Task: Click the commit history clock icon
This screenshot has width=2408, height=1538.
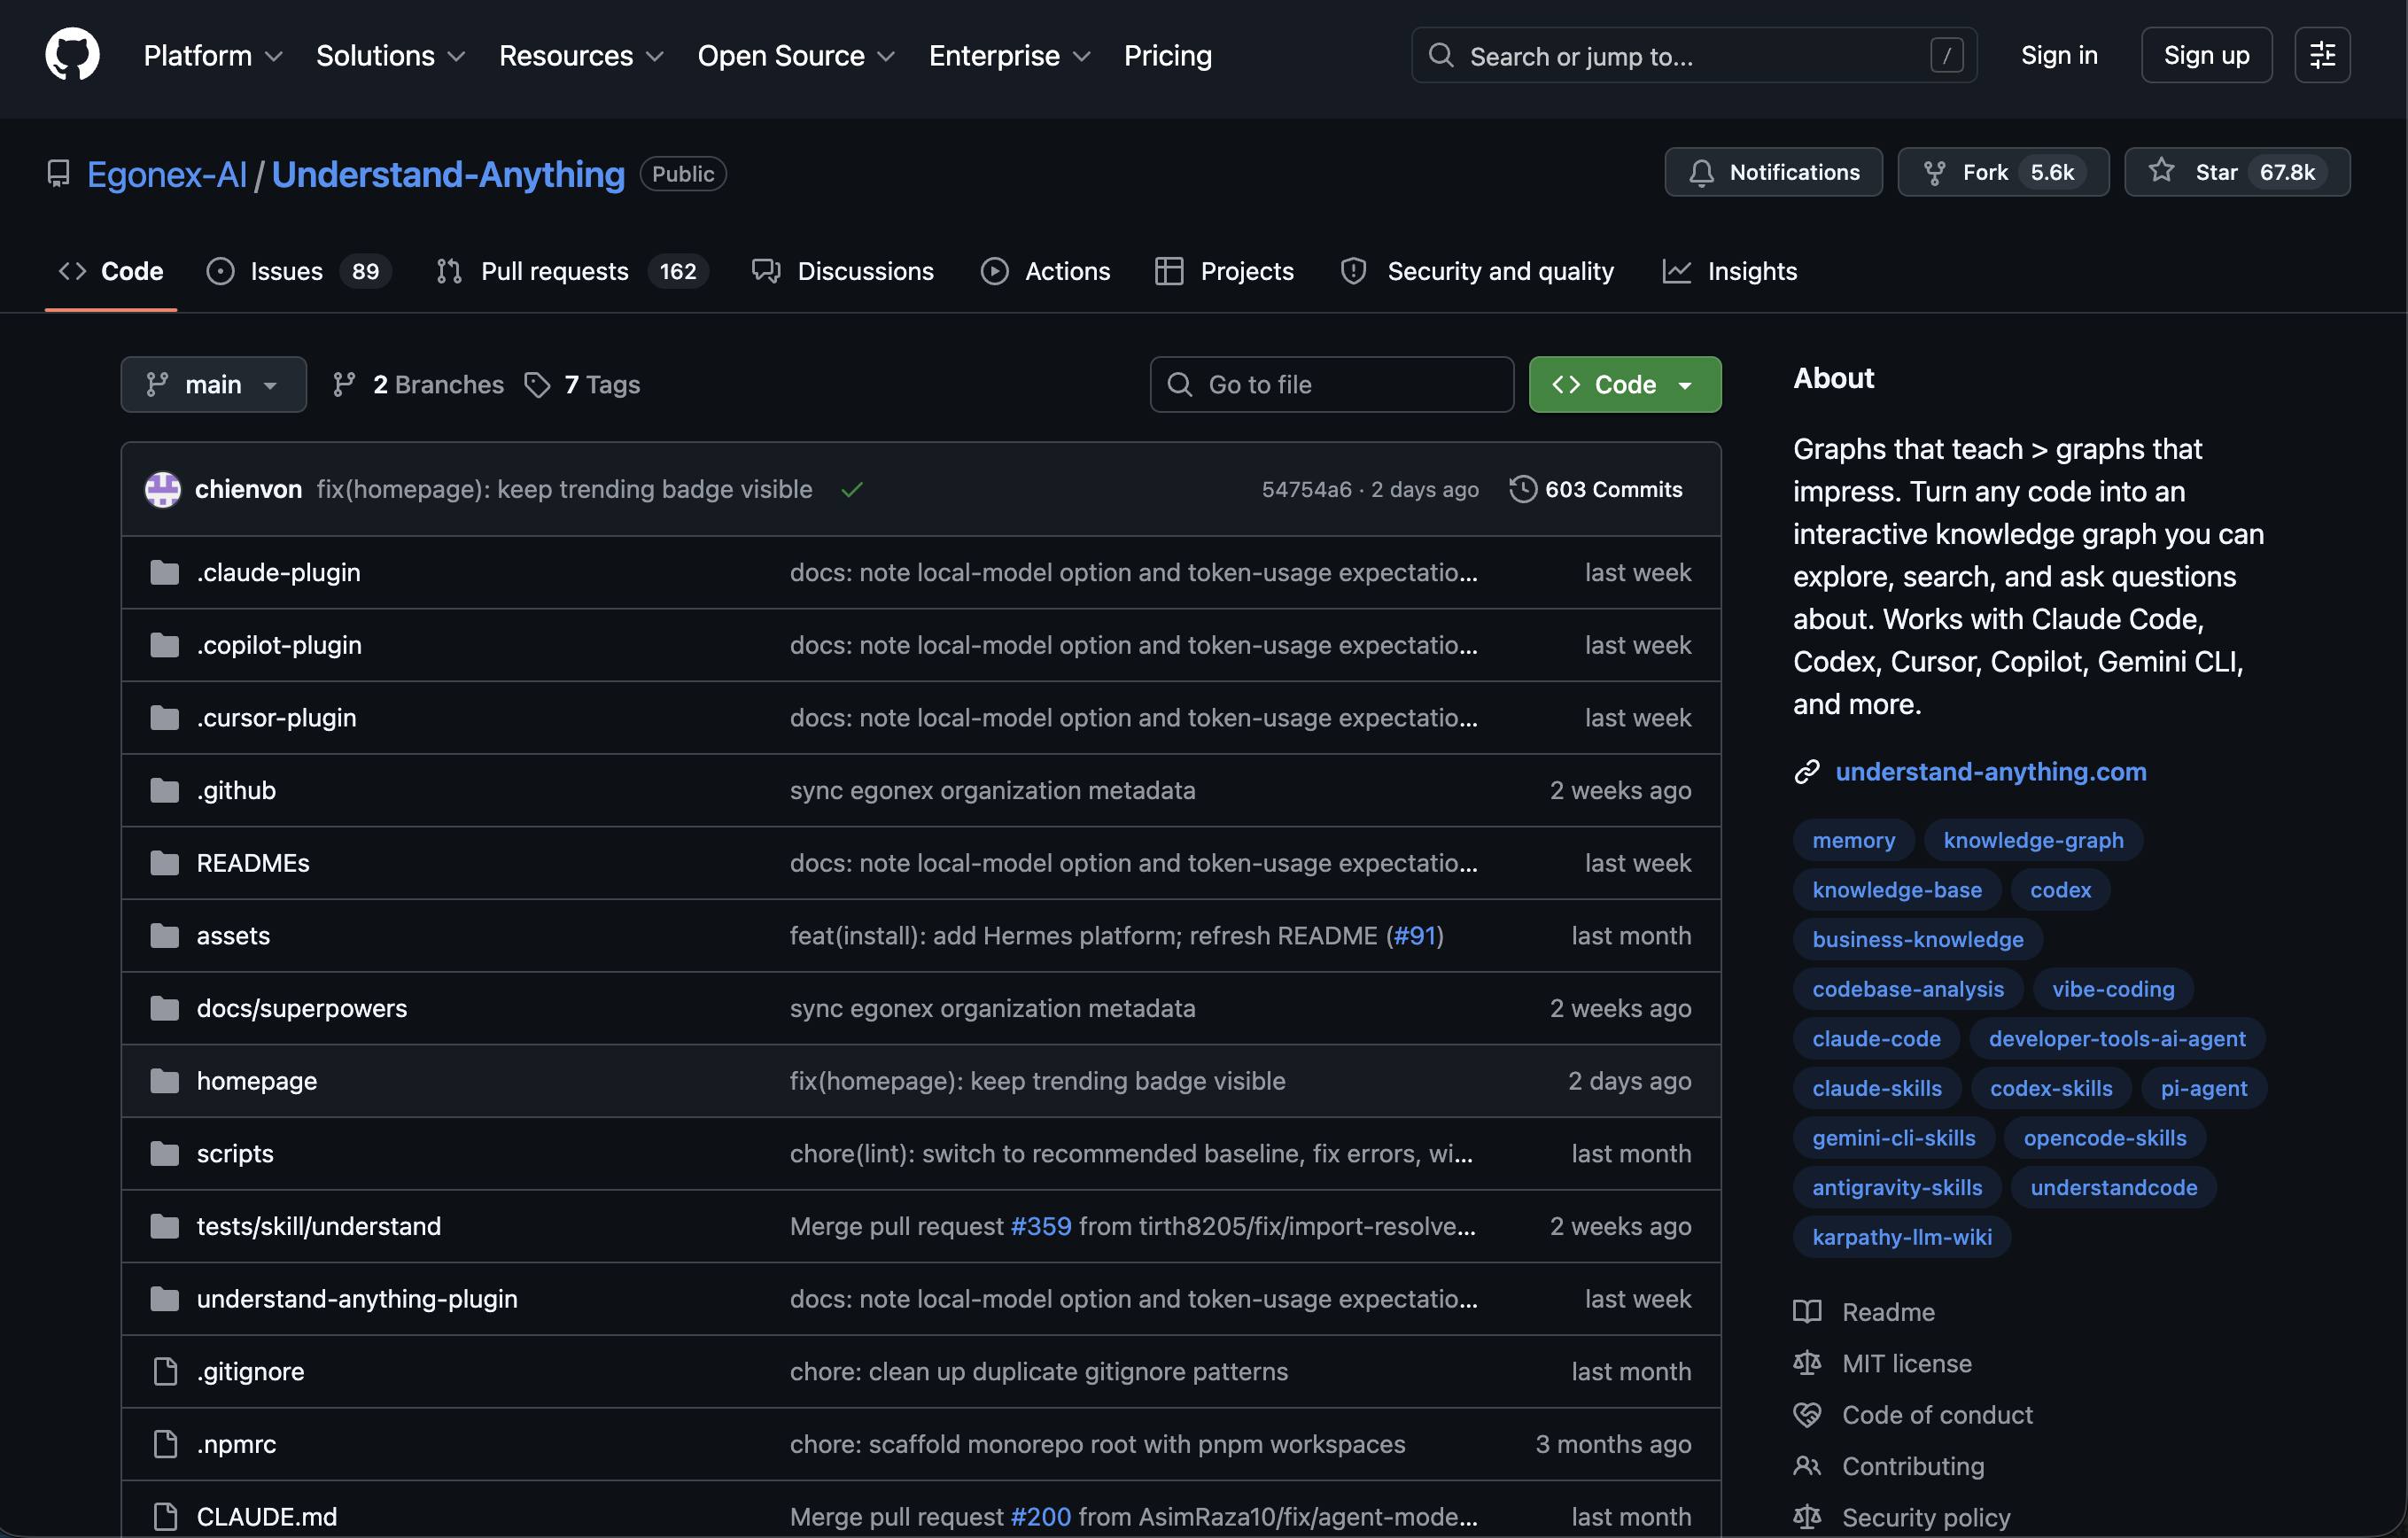Action: 1522,489
